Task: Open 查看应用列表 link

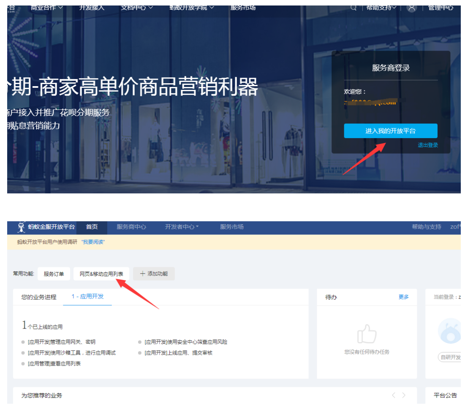Action: [x=54, y=364]
